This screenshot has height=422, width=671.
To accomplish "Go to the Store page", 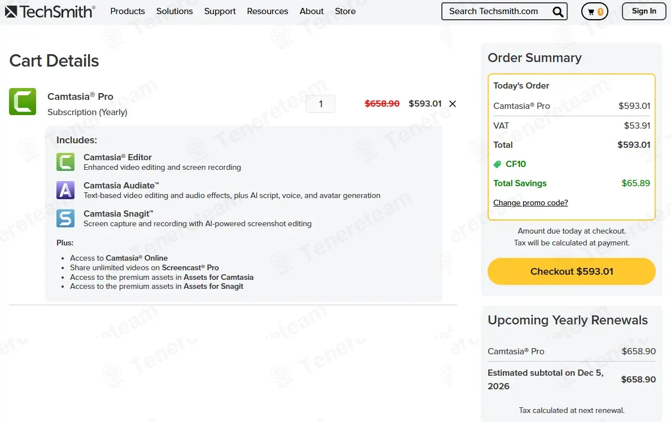I will point(345,11).
